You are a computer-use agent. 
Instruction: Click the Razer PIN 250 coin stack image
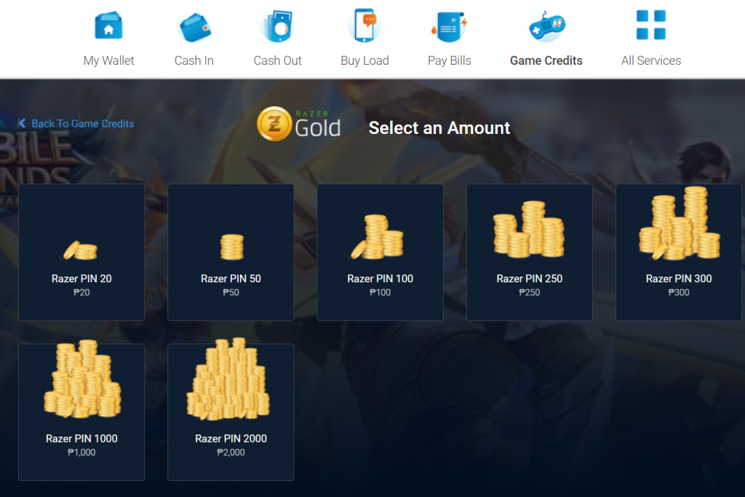point(529,229)
